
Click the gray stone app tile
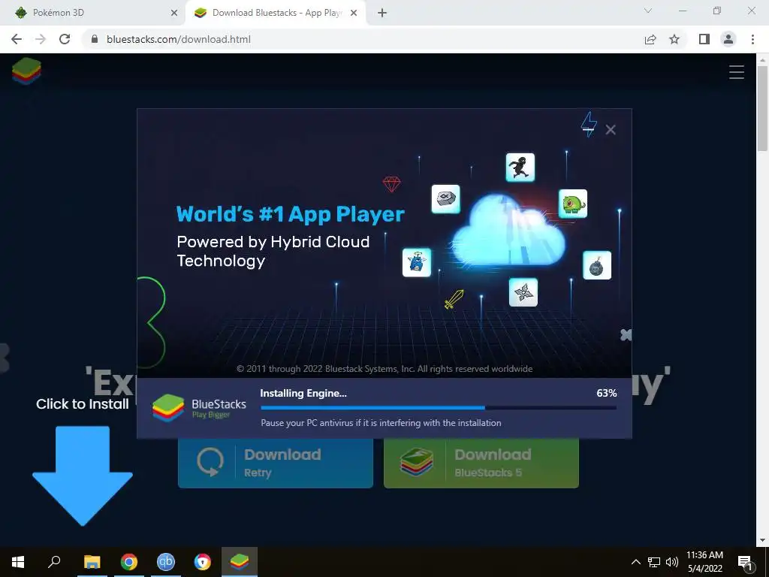pyautogui.click(x=446, y=199)
